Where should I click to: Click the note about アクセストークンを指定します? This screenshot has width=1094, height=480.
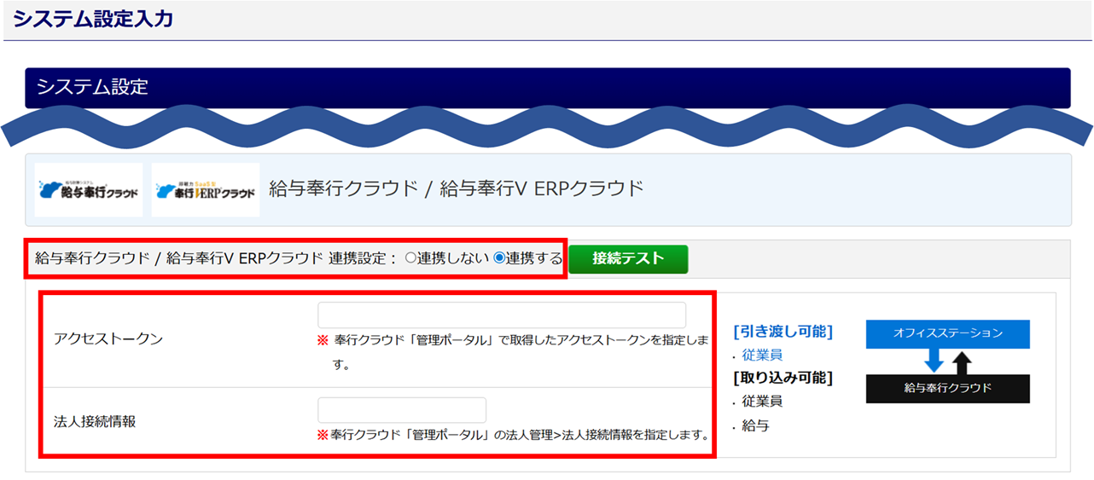pyautogui.click(x=514, y=352)
